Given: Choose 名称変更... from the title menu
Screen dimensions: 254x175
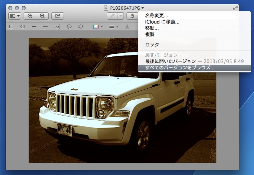Looking at the screenshot, I should click(156, 16).
